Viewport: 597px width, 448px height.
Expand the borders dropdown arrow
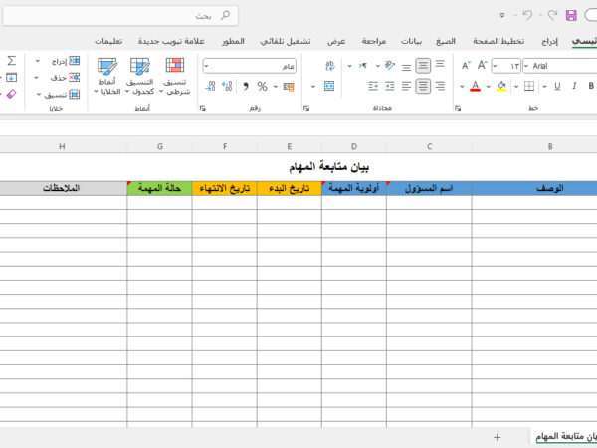point(516,87)
